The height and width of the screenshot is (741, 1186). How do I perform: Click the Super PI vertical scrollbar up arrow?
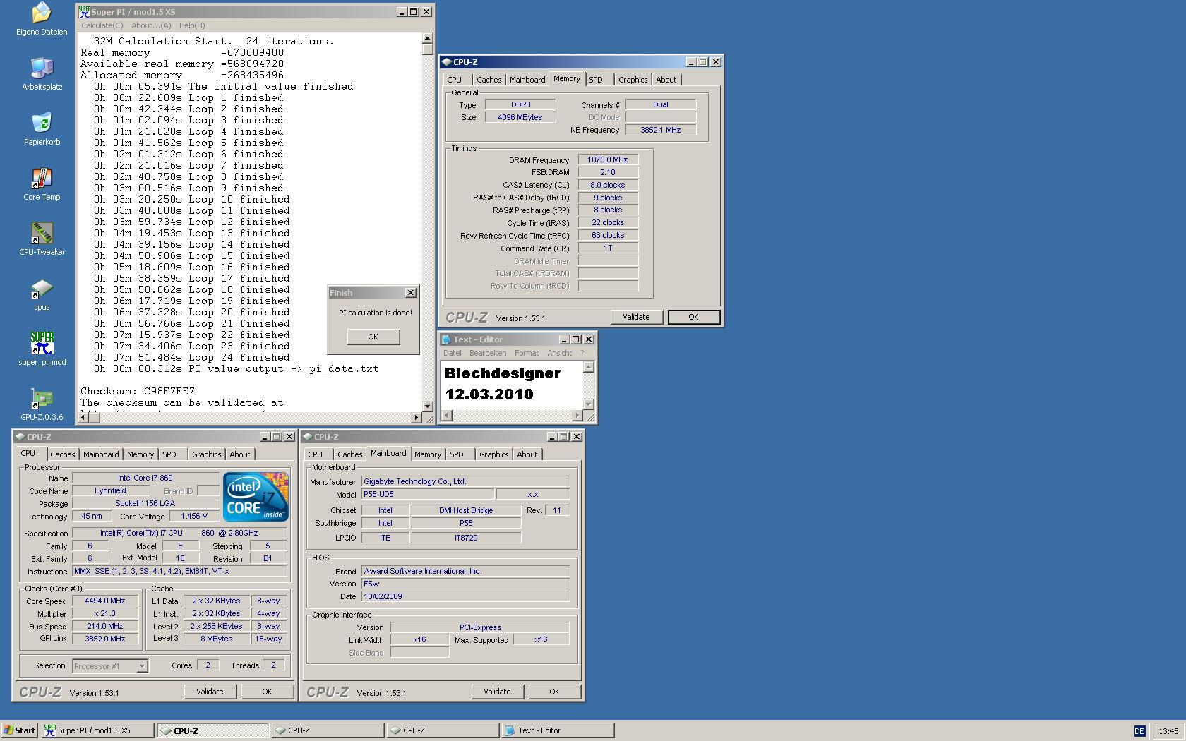pyautogui.click(x=428, y=38)
